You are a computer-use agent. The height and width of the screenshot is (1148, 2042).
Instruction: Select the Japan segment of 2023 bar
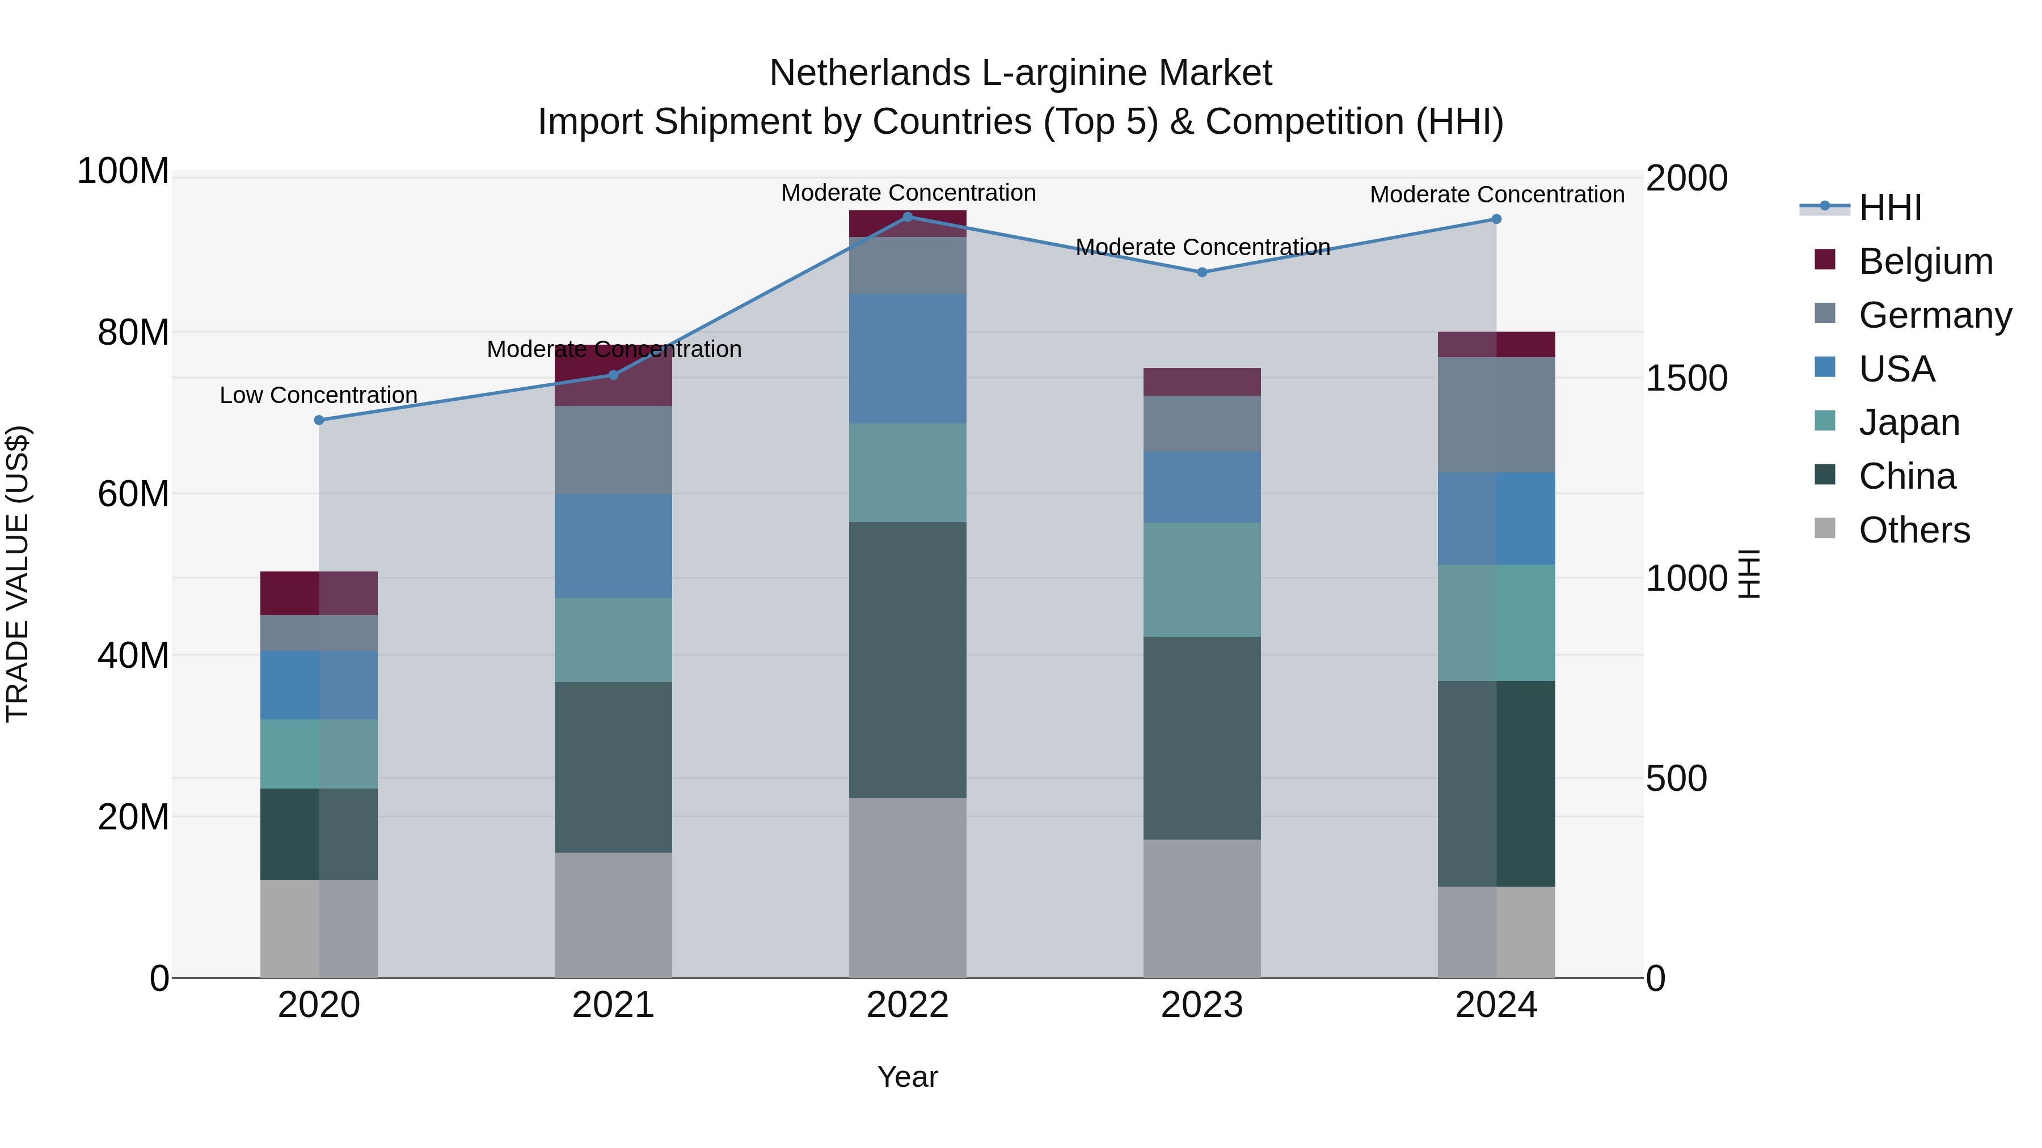click(x=1202, y=580)
